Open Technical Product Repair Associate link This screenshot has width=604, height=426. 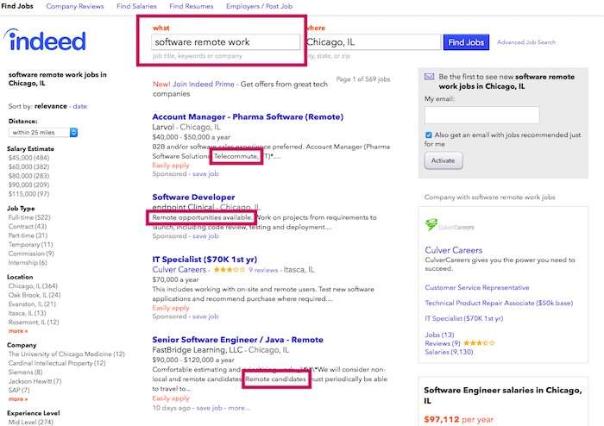(x=499, y=303)
